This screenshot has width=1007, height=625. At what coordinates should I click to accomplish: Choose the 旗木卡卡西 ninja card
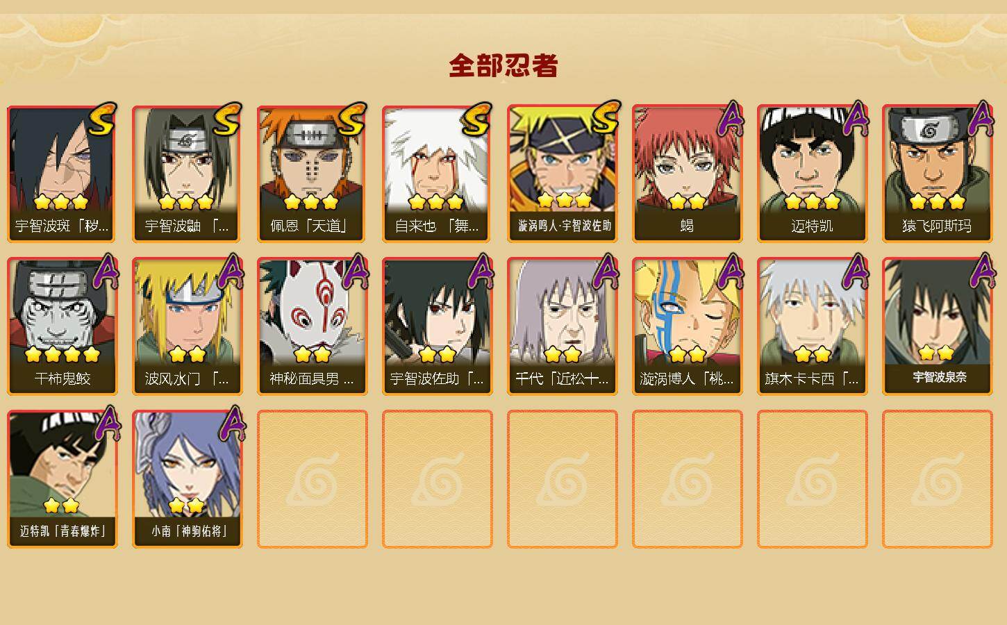click(x=812, y=326)
